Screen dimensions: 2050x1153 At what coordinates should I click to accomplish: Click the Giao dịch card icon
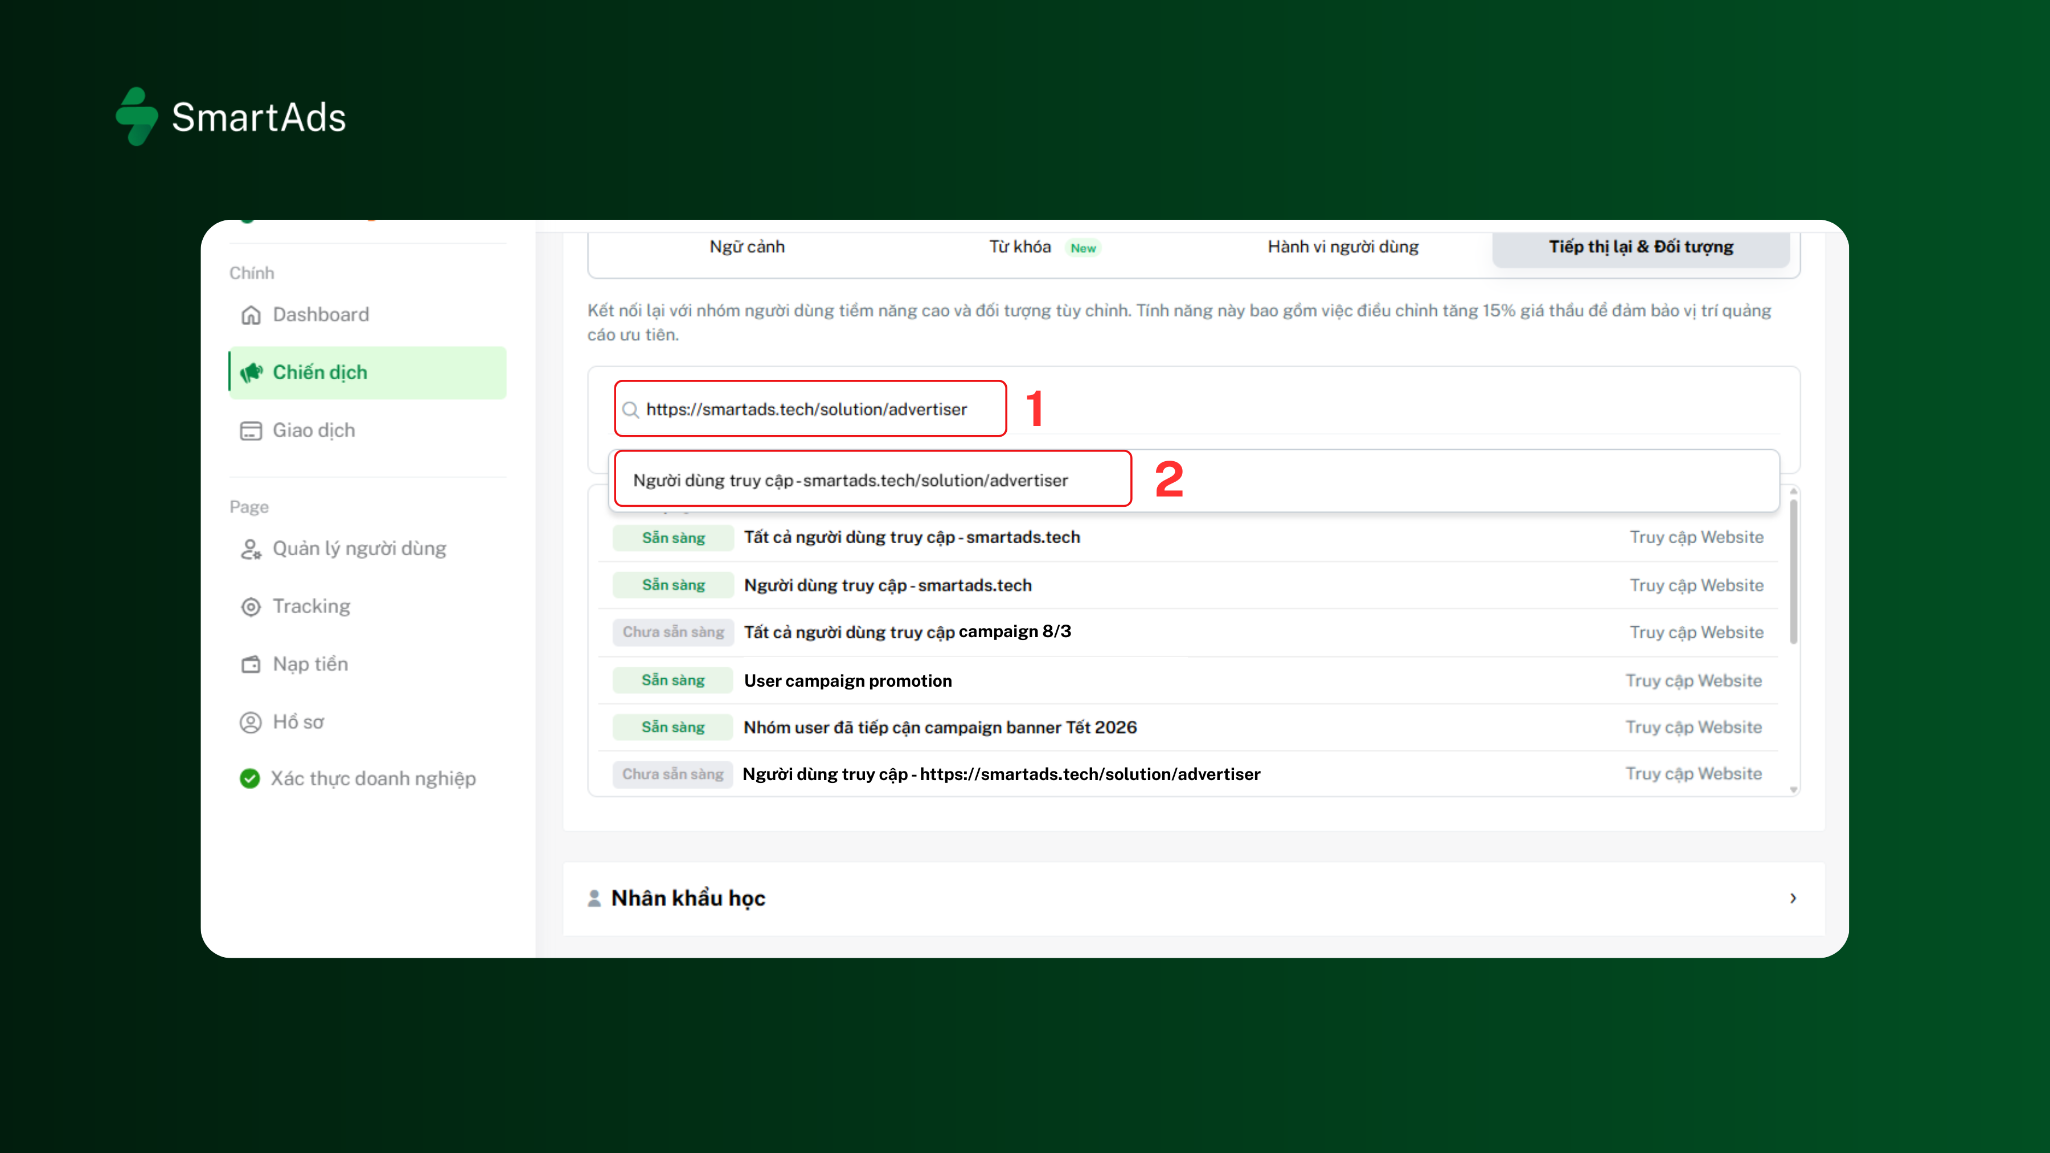tap(251, 430)
